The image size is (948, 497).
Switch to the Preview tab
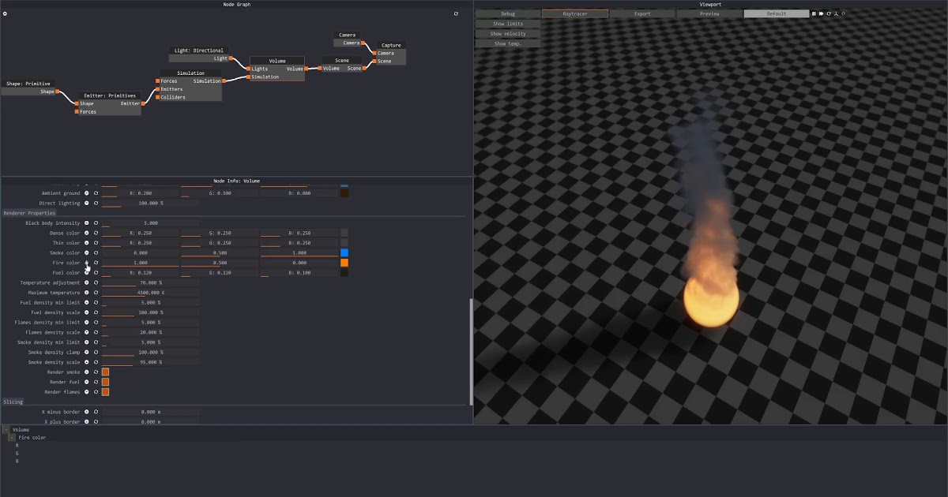pos(709,13)
